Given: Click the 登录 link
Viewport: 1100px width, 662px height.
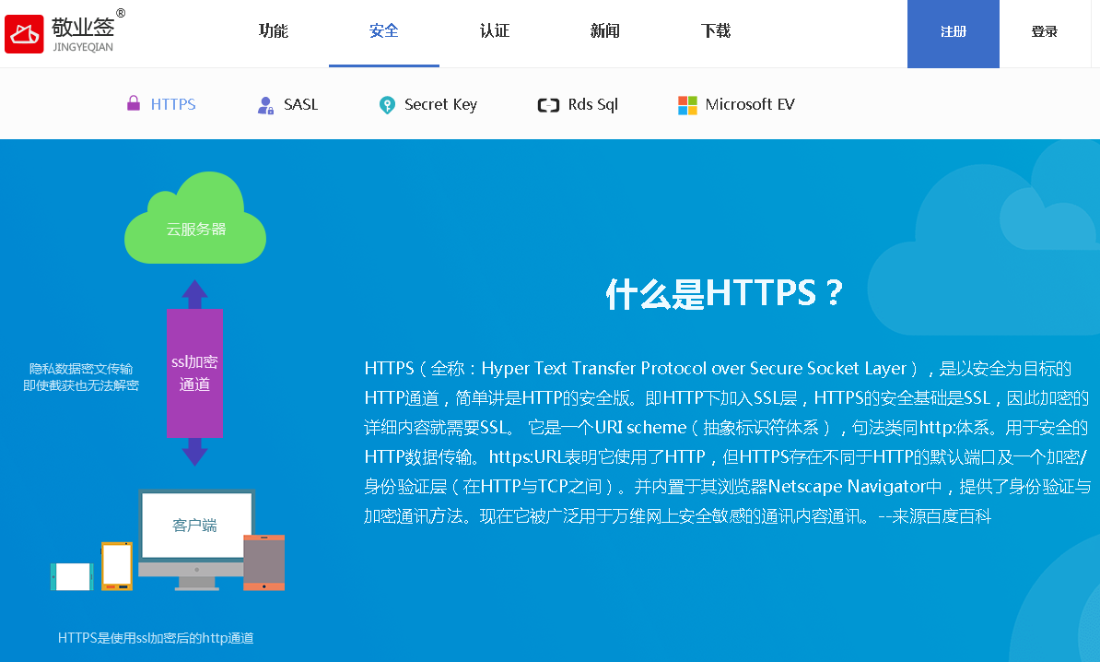Looking at the screenshot, I should 1045,31.
